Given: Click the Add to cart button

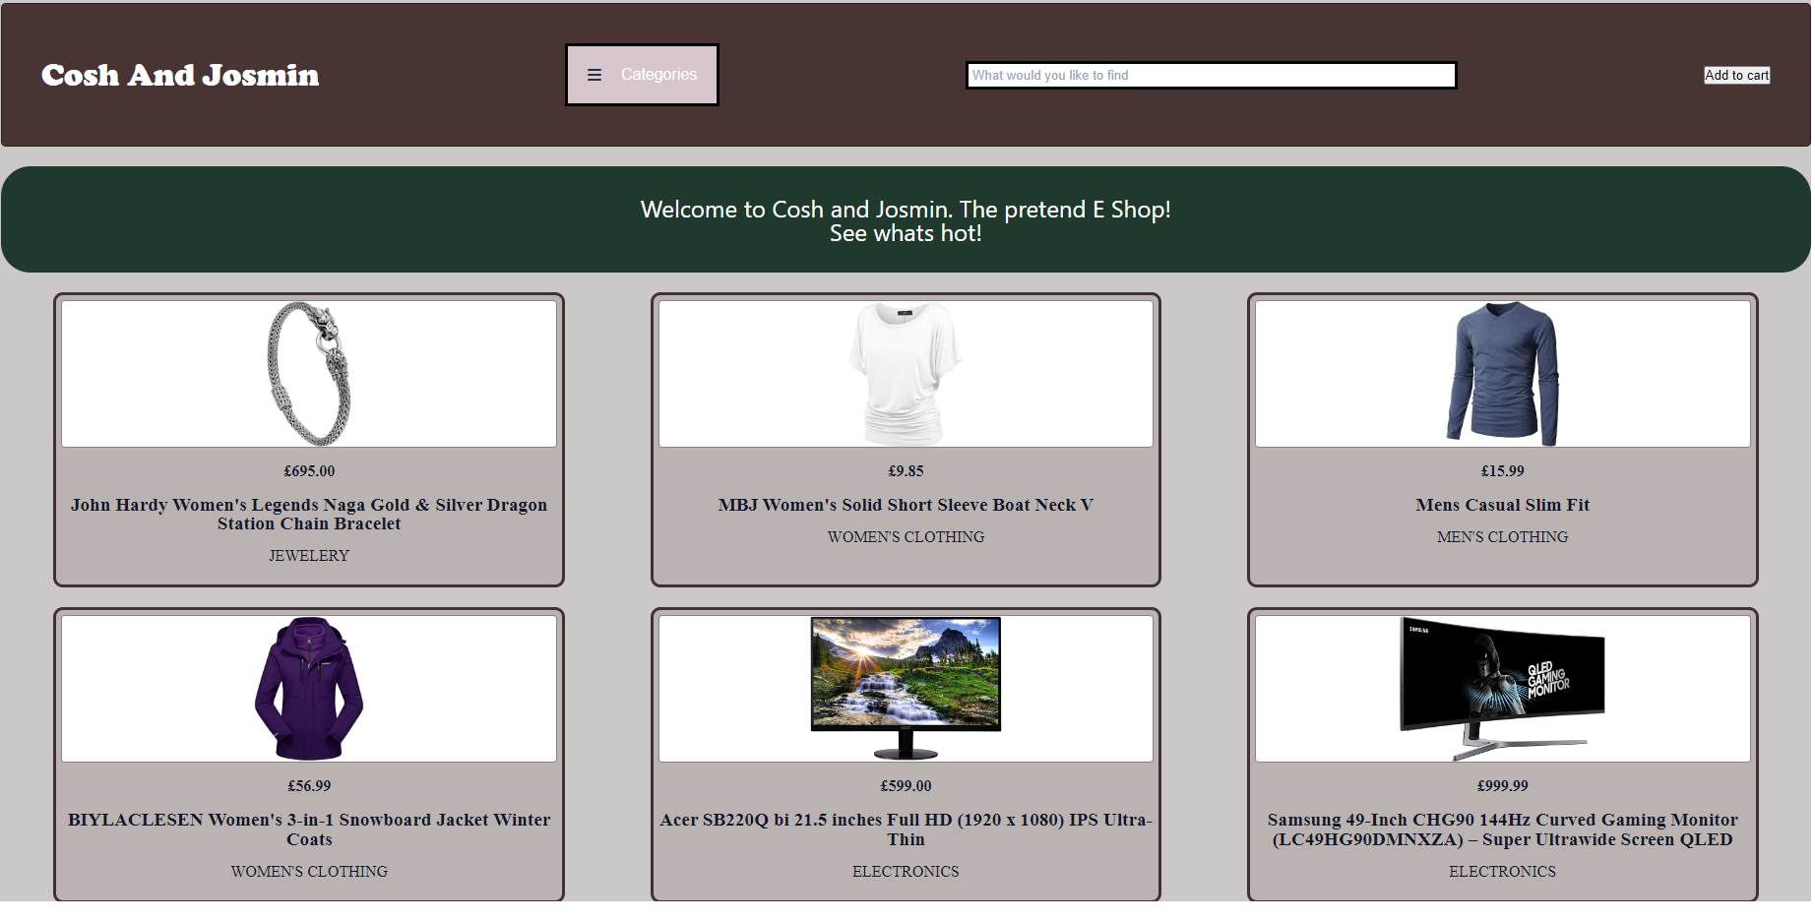Looking at the screenshot, I should pos(1737,75).
